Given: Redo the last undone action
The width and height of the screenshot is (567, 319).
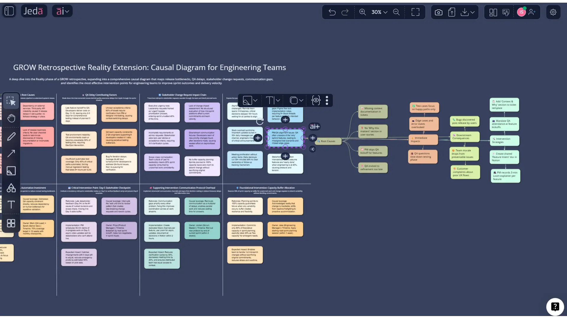Looking at the screenshot, I should [x=345, y=12].
